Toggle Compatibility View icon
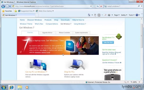144x90 pixels. [94, 6]
